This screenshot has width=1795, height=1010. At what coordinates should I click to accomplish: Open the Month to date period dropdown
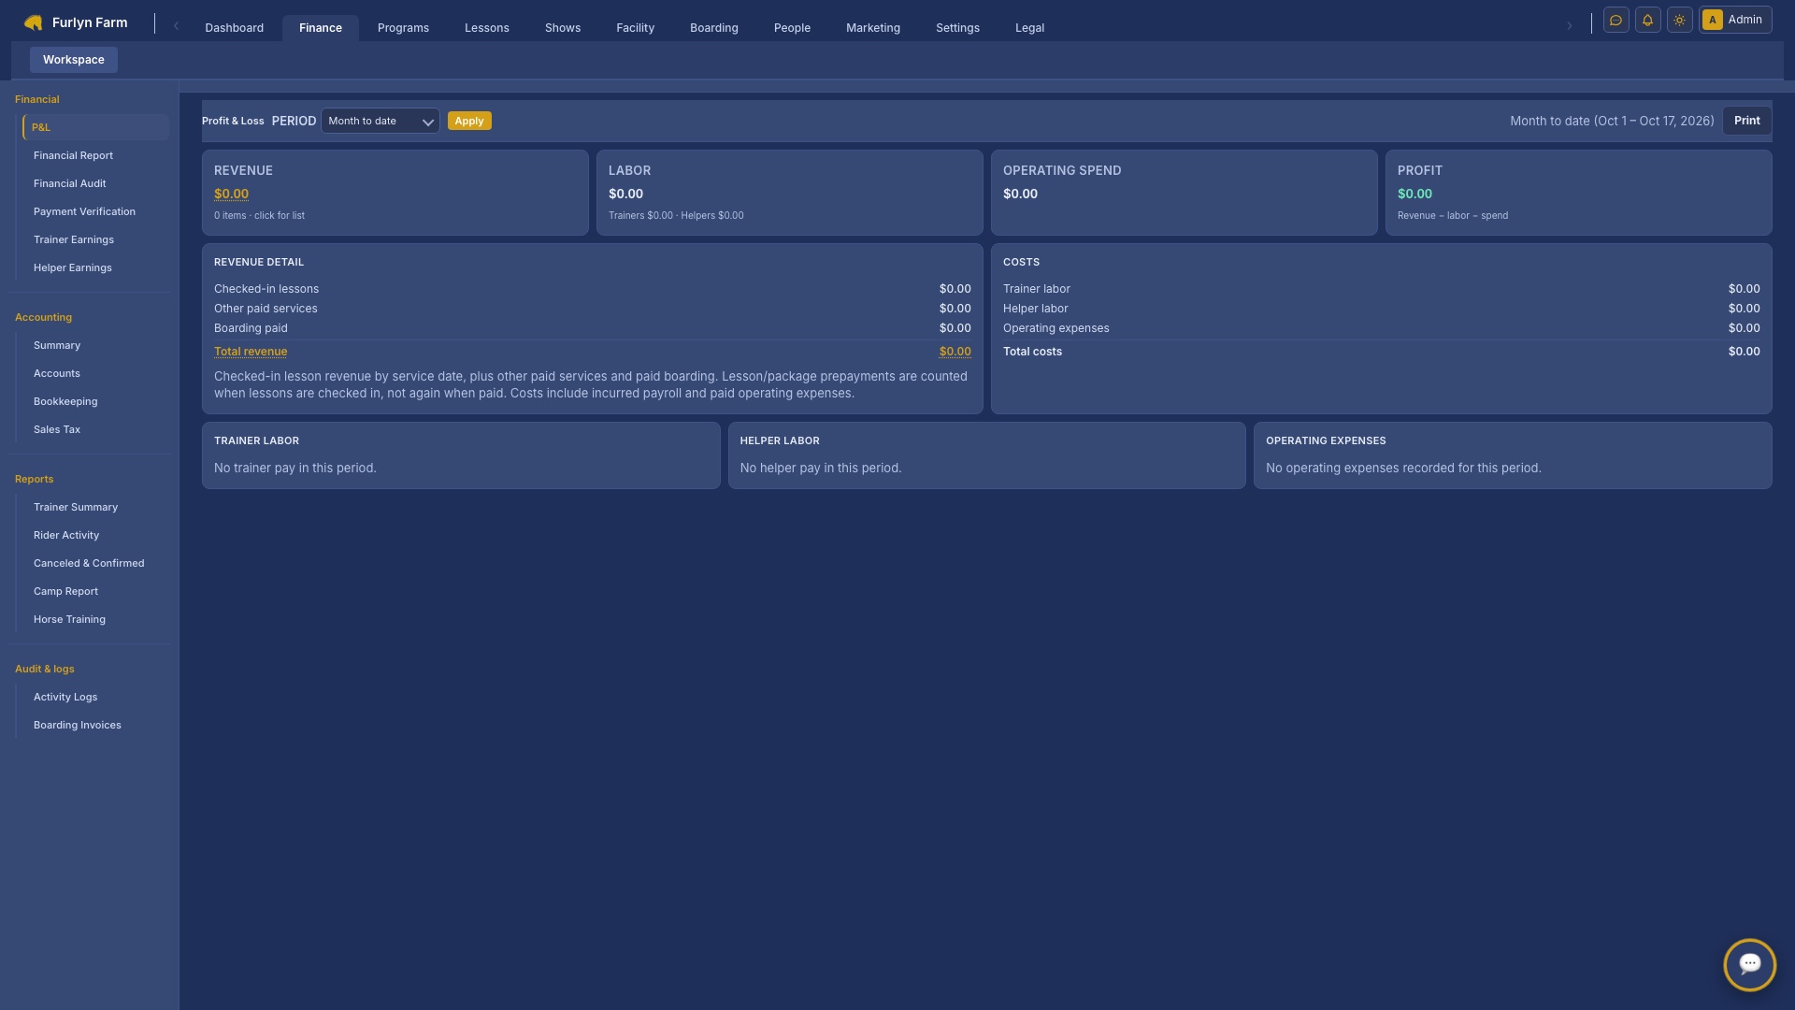(x=380, y=121)
